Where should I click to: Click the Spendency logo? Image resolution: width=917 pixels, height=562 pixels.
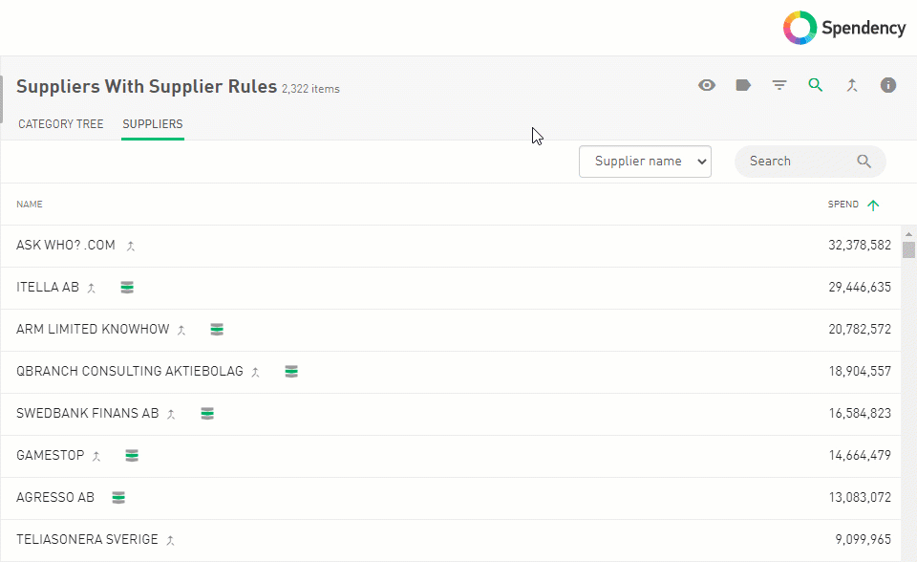pyautogui.click(x=844, y=28)
